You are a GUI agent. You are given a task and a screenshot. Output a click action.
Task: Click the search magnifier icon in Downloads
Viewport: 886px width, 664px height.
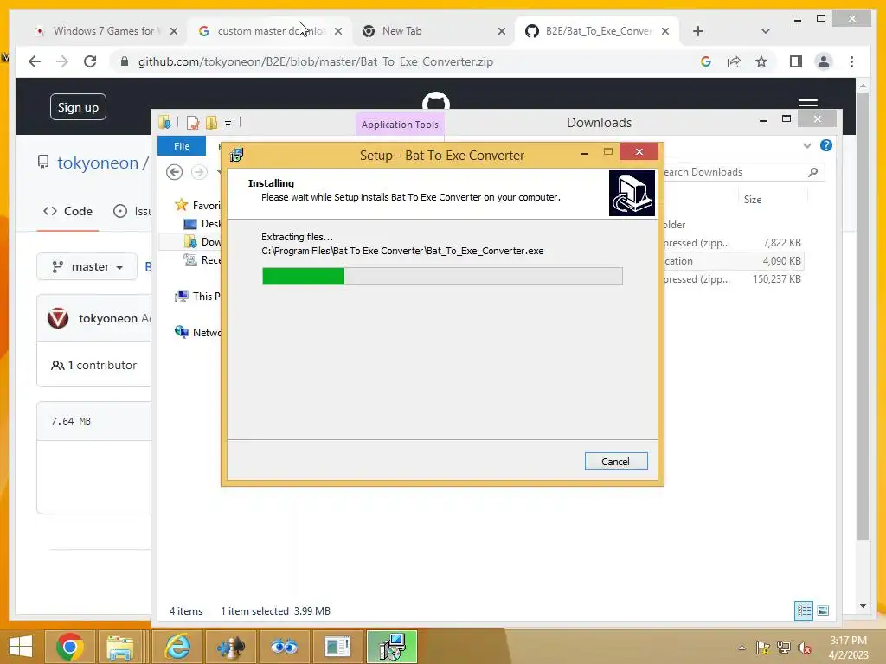coord(813,172)
